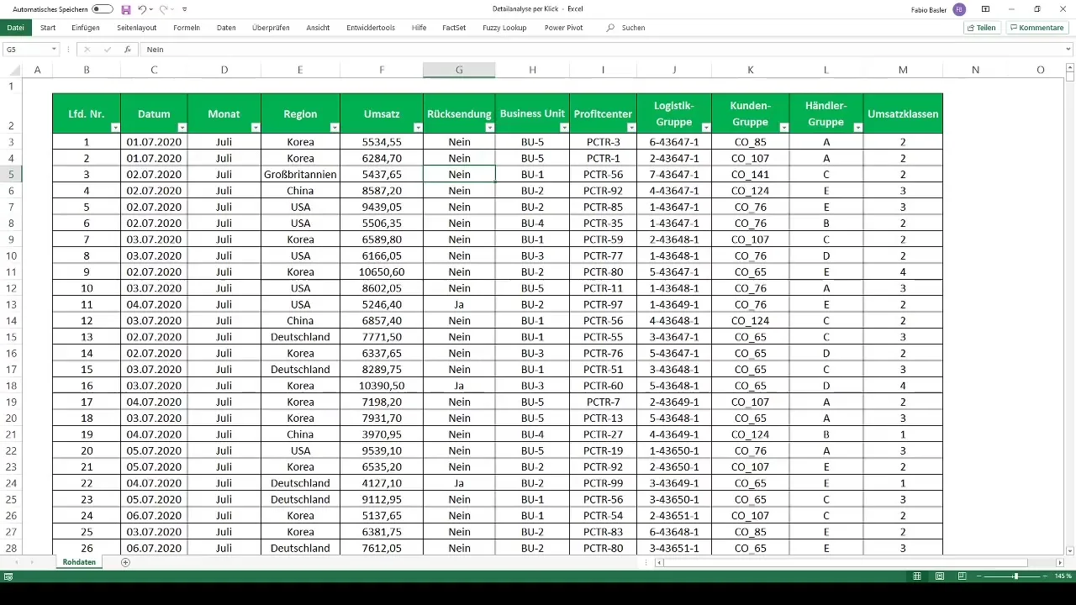This screenshot has height=605, width=1076.
Task: Switch to the Einfügen ribbon tab
Action: coord(86,28)
